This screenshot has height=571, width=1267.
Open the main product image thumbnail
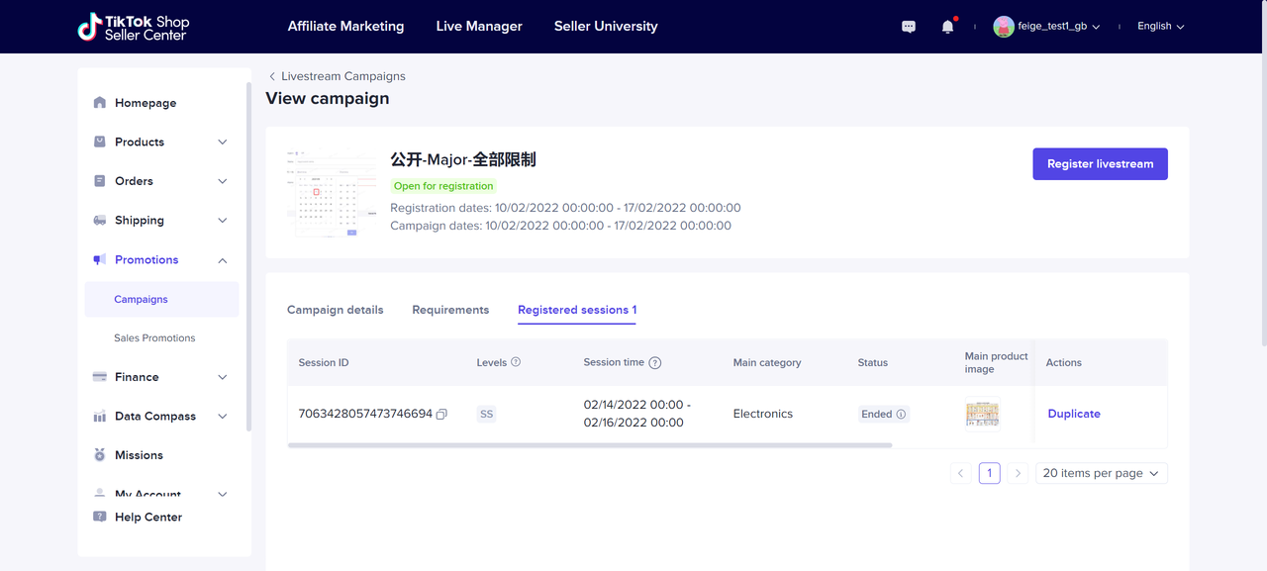tap(982, 414)
